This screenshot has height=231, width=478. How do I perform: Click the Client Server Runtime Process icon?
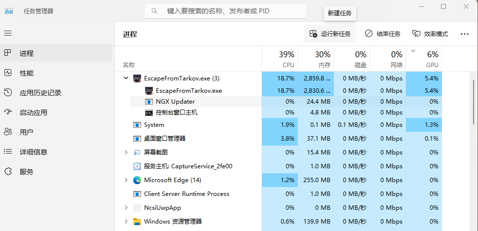click(x=137, y=194)
